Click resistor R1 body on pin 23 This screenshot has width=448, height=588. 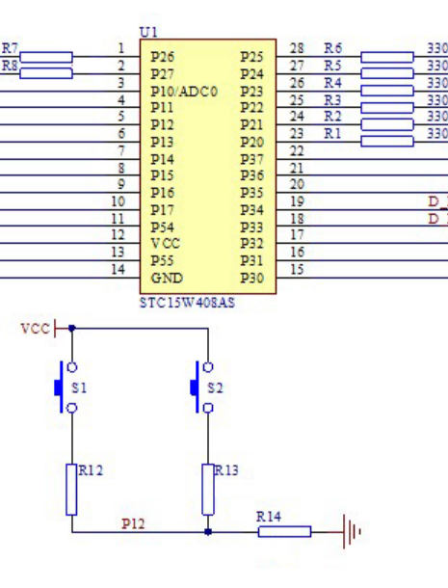pyautogui.click(x=387, y=142)
